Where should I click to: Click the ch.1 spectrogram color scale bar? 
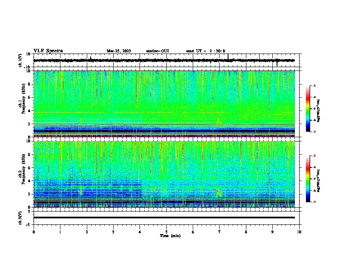(x=308, y=109)
